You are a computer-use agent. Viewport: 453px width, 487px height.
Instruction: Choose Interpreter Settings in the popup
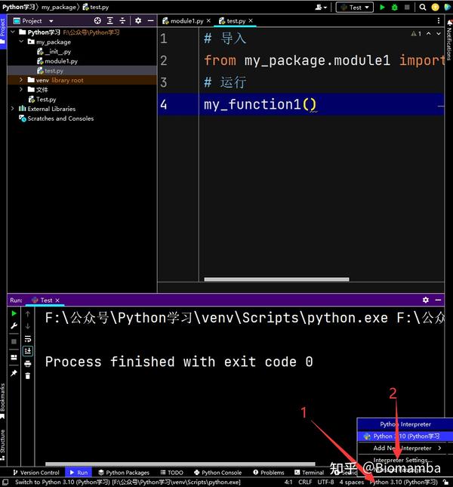coord(402,460)
